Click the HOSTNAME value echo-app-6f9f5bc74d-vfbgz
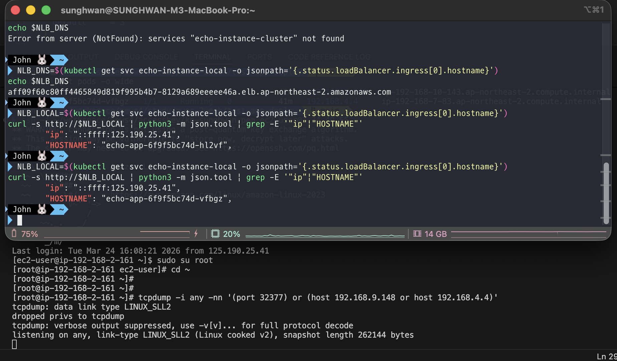Screen dimensions: 617x361 click(x=164, y=199)
